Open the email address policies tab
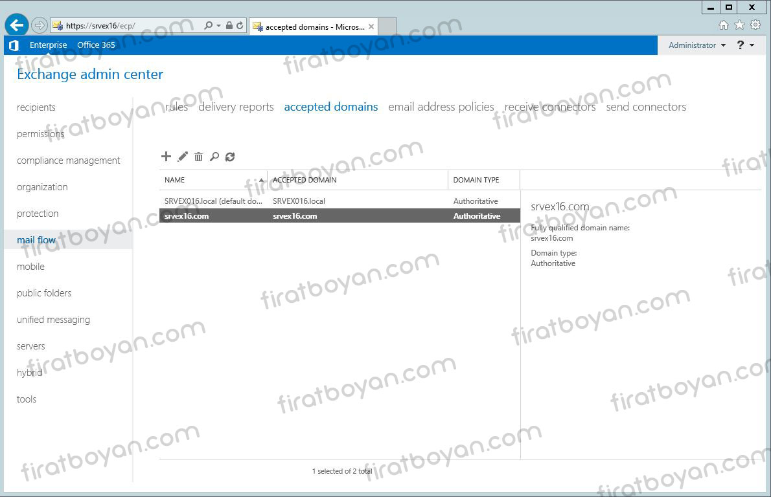The height and width of the screenshot is (497, 771). tap(441, 107)
